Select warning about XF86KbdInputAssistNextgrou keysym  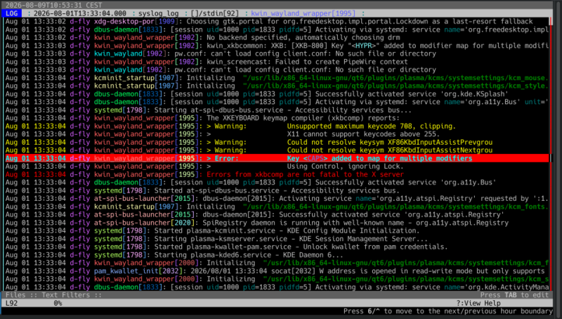(277, 150)
